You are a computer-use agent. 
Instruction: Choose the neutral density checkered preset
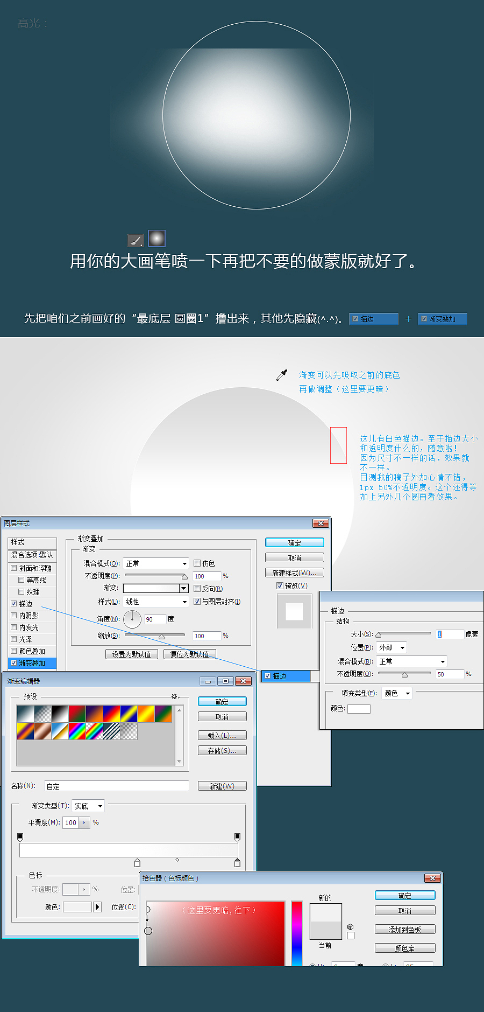[x=129, y=731]
